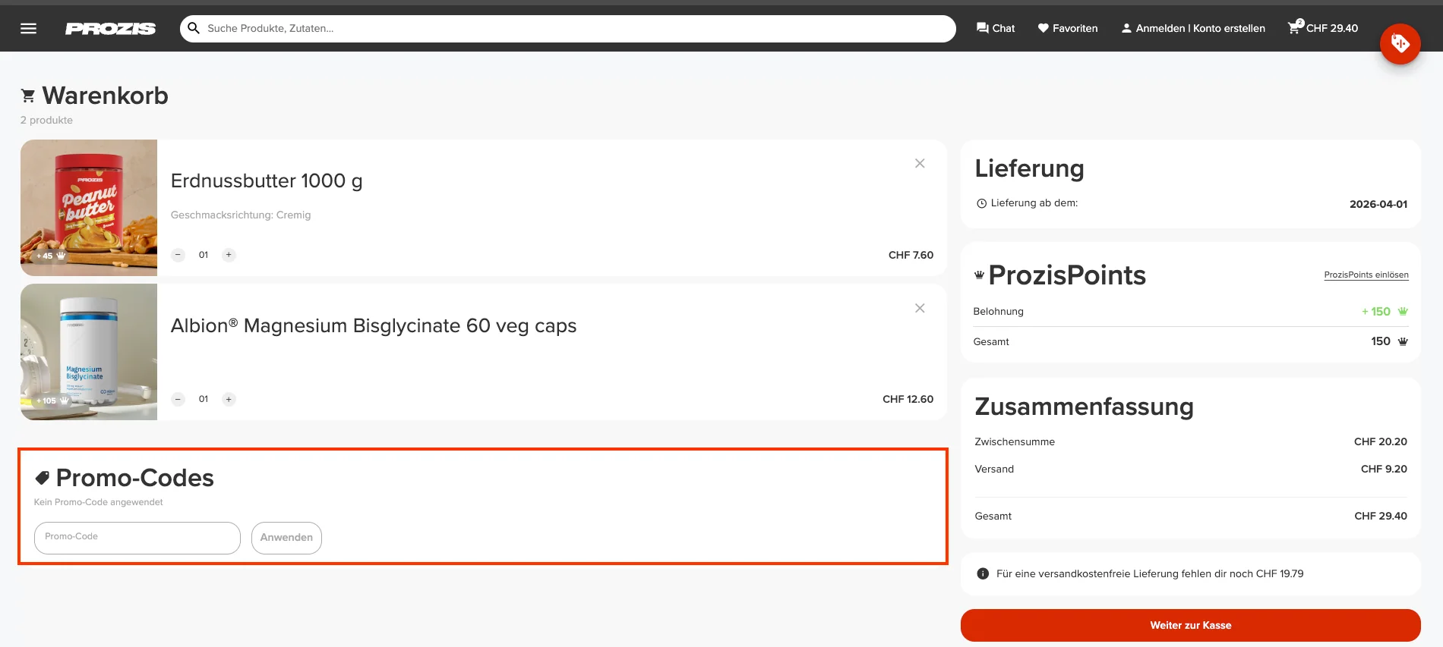Click the Promo-Codes tag icon

(43, 478)
